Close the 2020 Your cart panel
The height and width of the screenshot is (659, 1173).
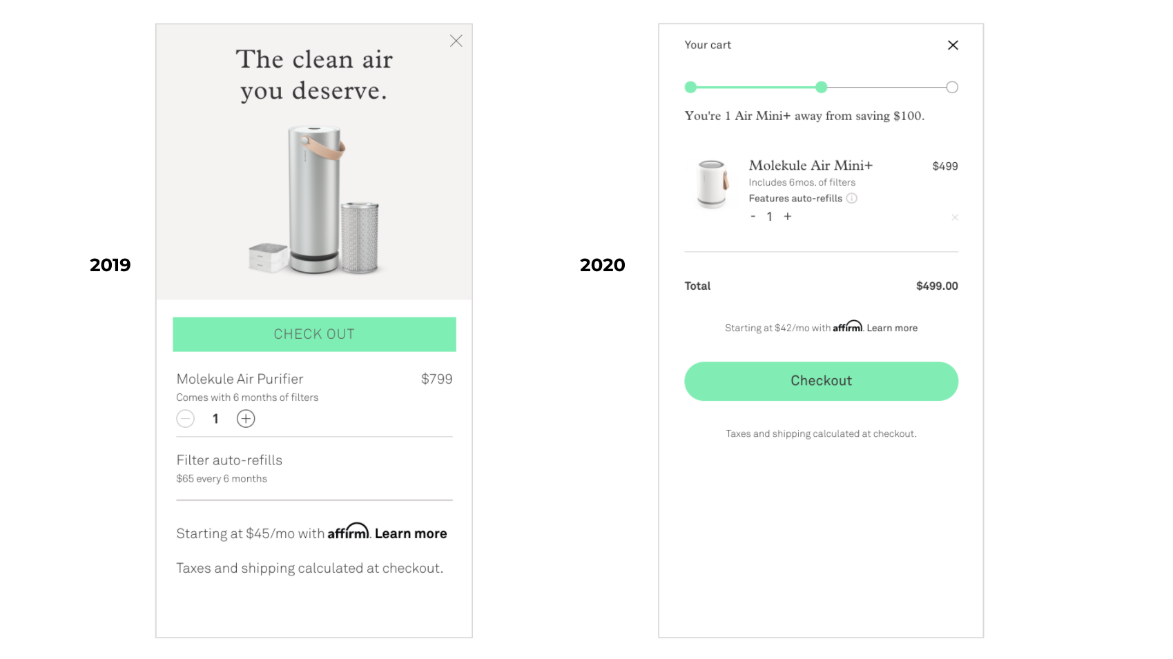point(953,45)
